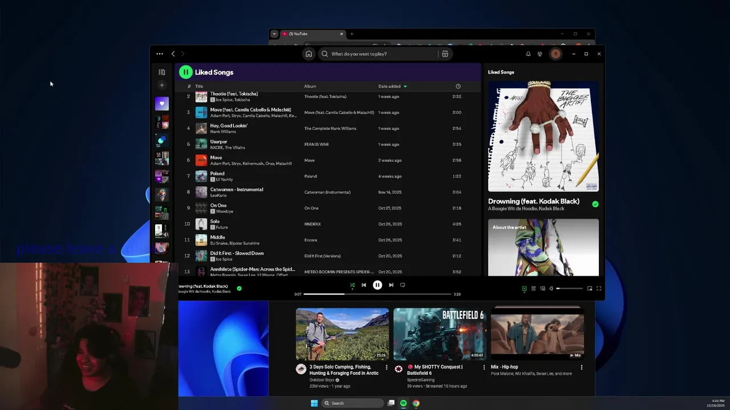
Task: Toggle repeat in the player bar
Action: tap(403, 285)
